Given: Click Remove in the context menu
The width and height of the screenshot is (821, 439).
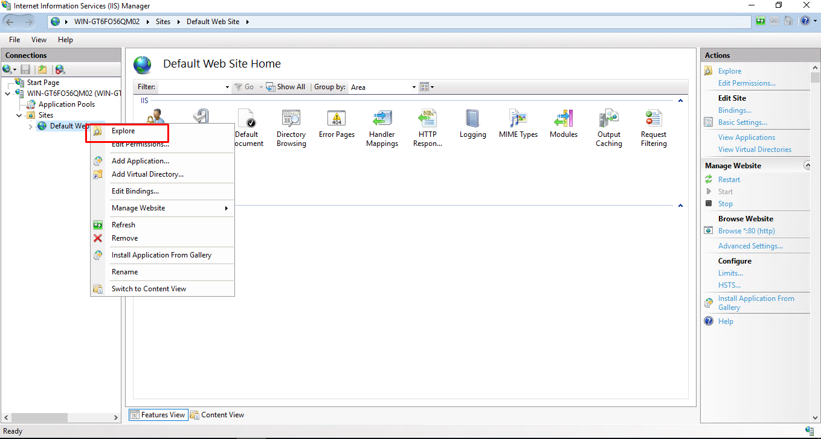Looking at the screenshot, I should coord(161,238).
